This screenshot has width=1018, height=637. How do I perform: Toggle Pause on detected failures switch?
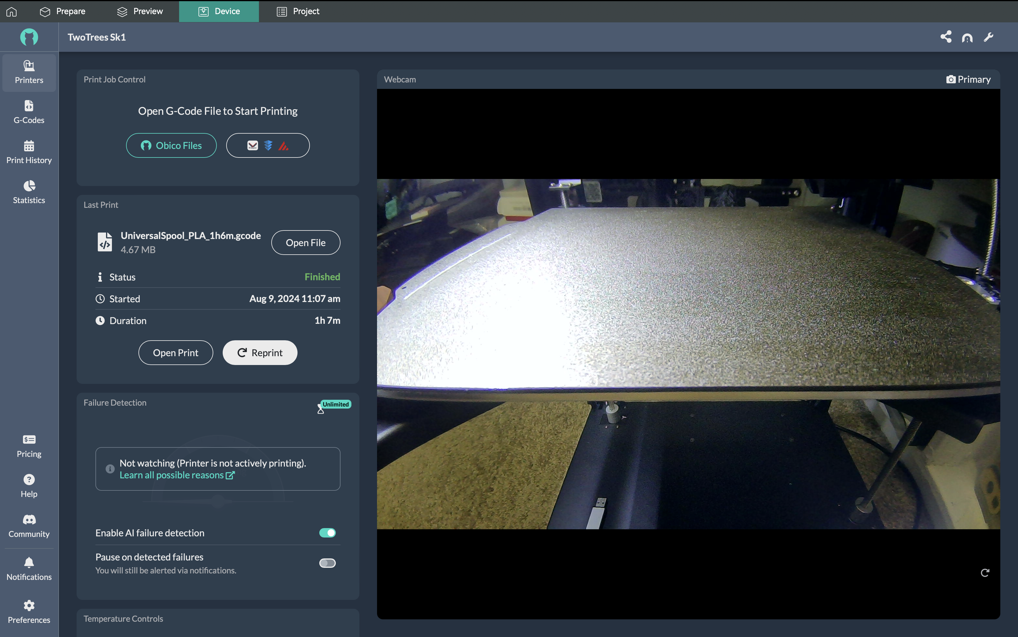click(x=328, y=563)
